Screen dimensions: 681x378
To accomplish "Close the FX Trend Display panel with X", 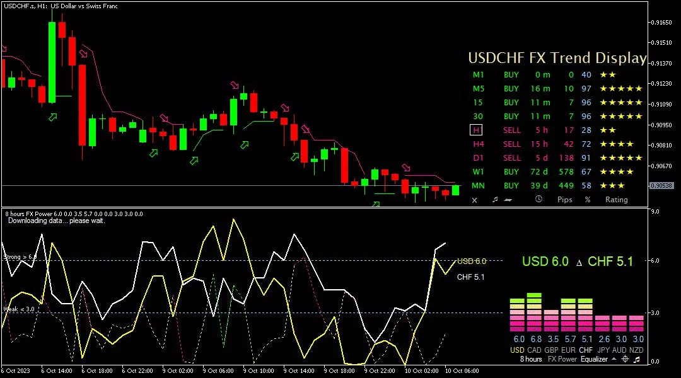I will 474,200.
